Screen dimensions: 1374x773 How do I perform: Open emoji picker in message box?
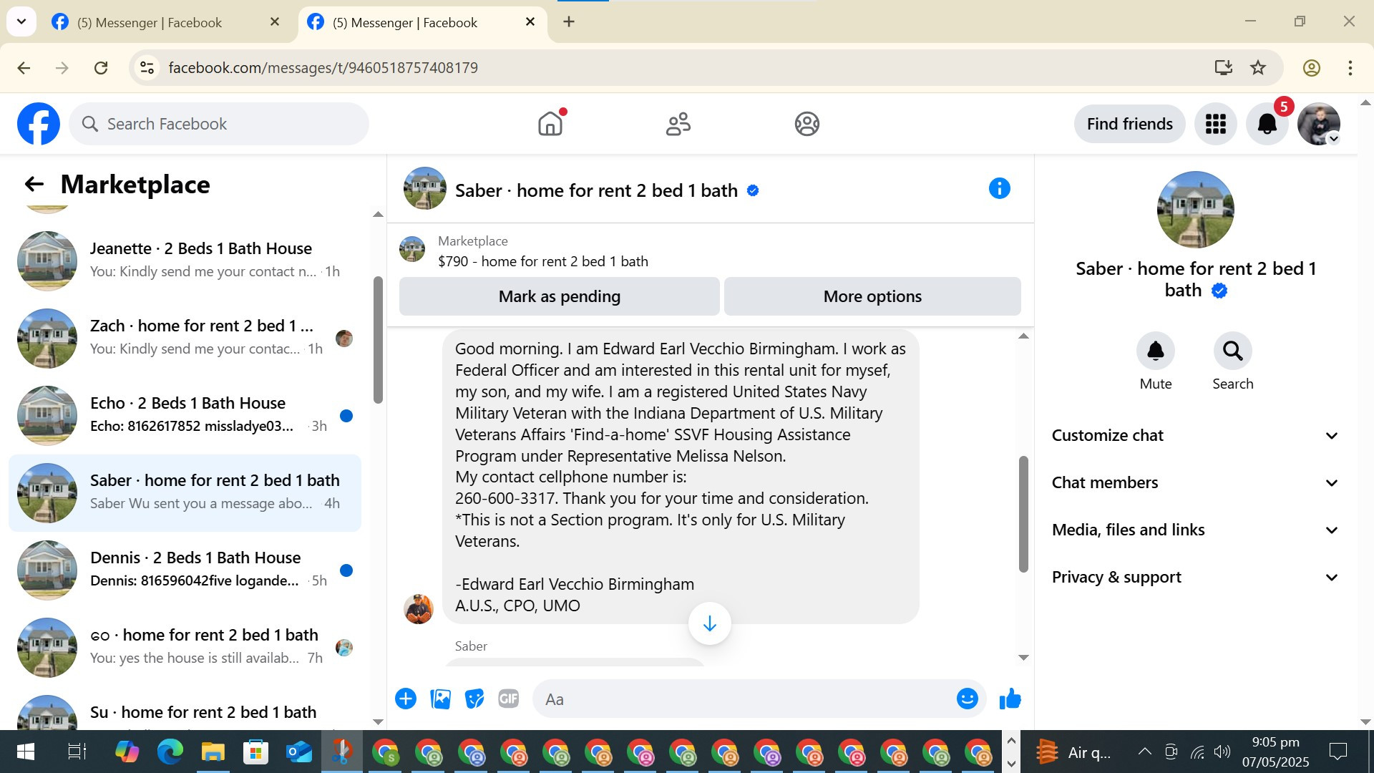[x=967, y=699]
